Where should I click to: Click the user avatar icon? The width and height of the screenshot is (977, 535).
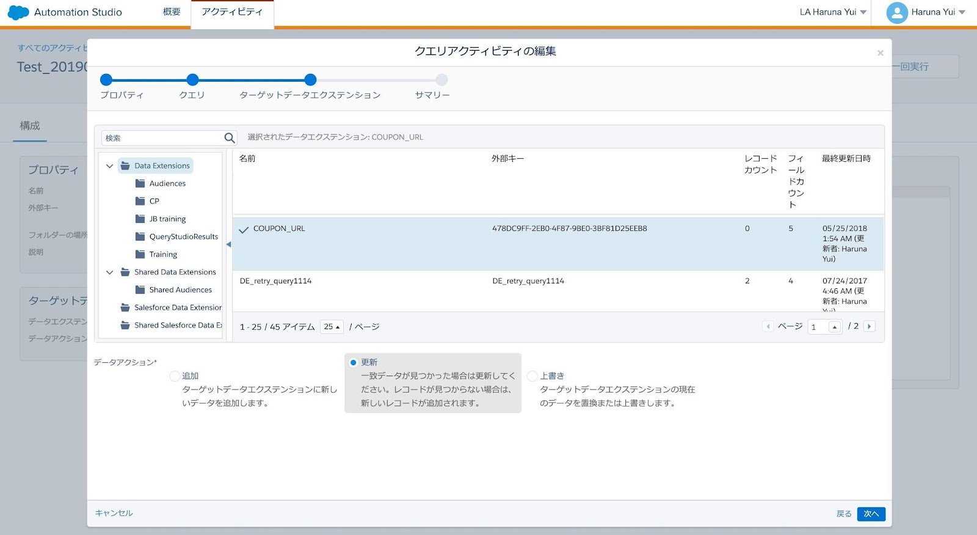pyautogui.click(x=897, y=13)
